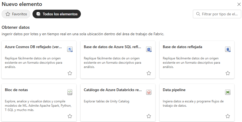
Task: Click the Bloc de notas notebook icon
Action: click(70, 92)
